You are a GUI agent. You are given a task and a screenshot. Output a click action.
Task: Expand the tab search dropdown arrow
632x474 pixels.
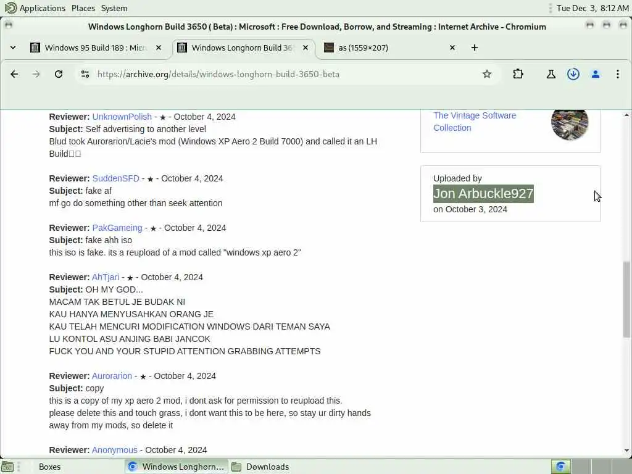[x=13, y=48]
